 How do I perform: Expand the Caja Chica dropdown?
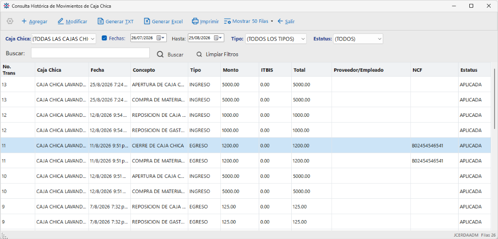92,39
